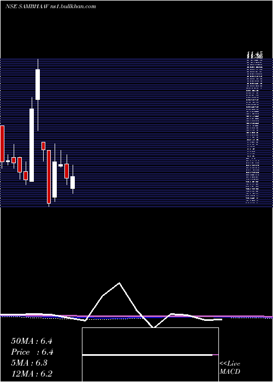The width and height of the screenshot is (273, 382).
Task: Click the Price : 6.4 label
Action: [32, 352]
